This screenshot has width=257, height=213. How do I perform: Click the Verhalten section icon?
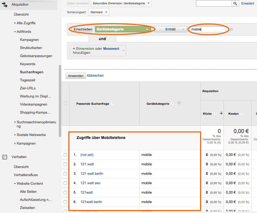tap(5, 157)
